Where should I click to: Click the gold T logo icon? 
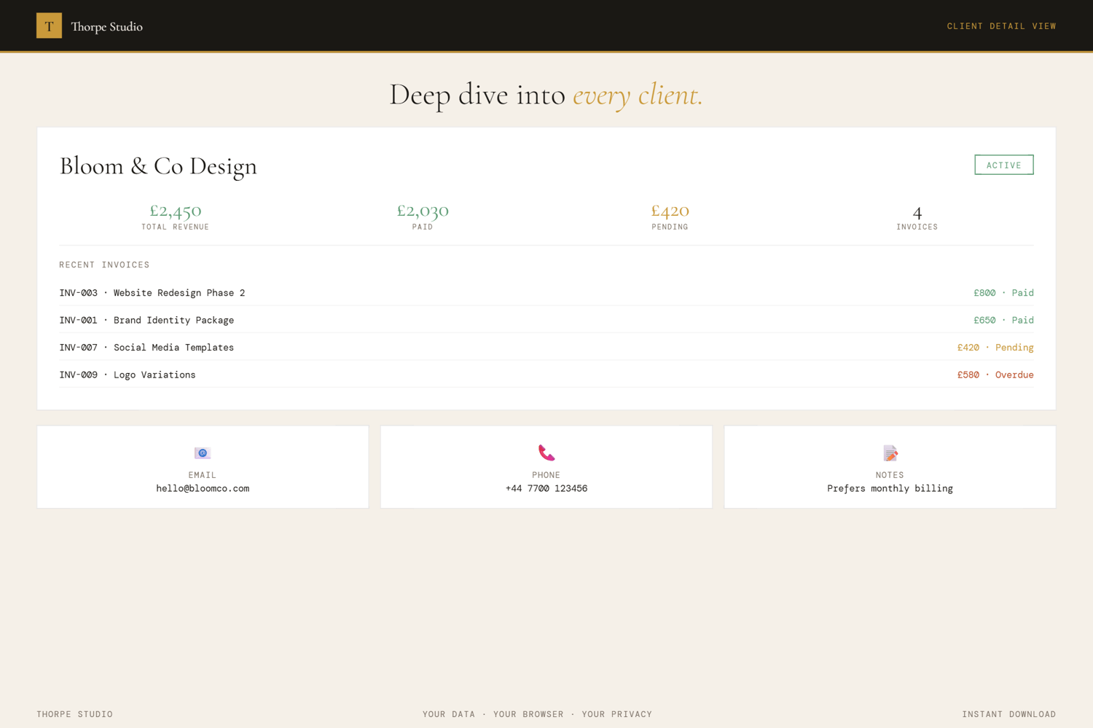pyautogui.click(x=49, y=26)
